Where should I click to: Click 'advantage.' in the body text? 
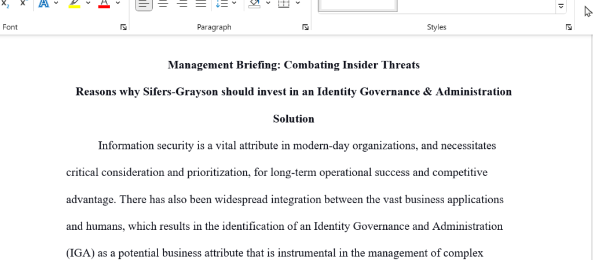tap(91, 200)
